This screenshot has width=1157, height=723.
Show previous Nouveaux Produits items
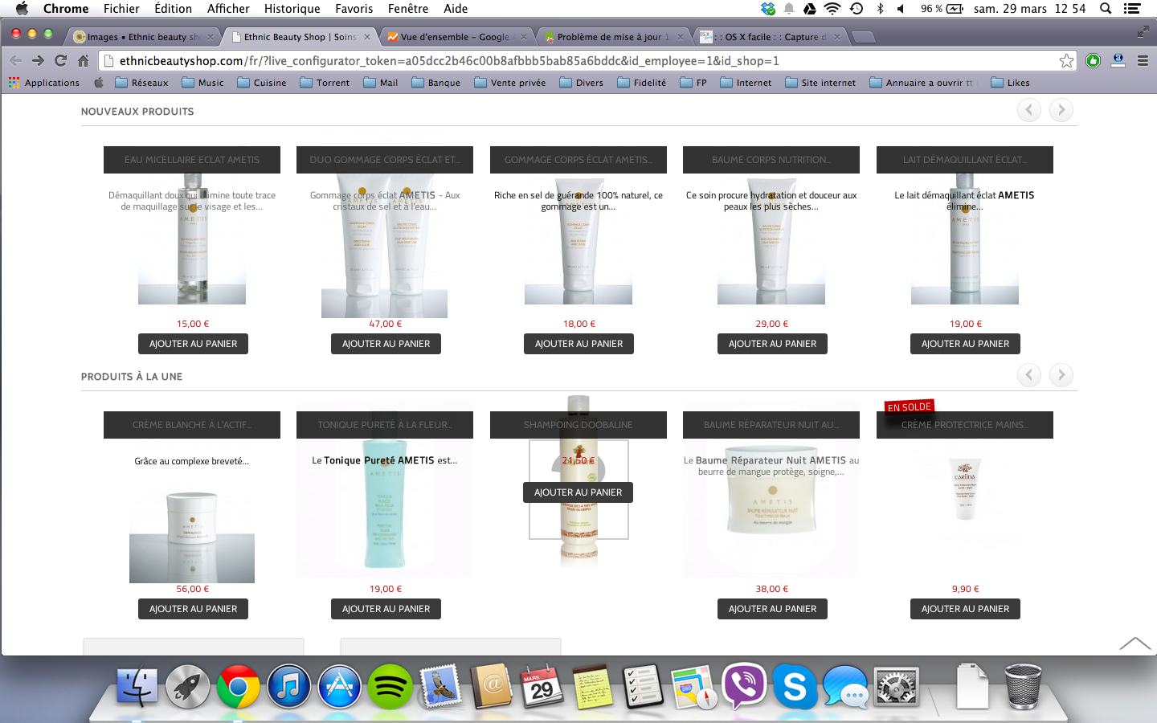point(1029,110)
